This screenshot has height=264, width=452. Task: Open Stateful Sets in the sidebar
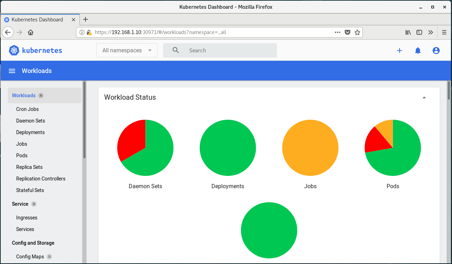point(30,190)
